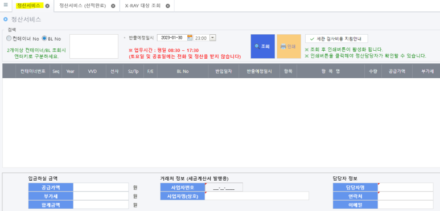Click the red 업무시간 notice text
This screenshot has height=211, width=440.
[x=184, y=54]
